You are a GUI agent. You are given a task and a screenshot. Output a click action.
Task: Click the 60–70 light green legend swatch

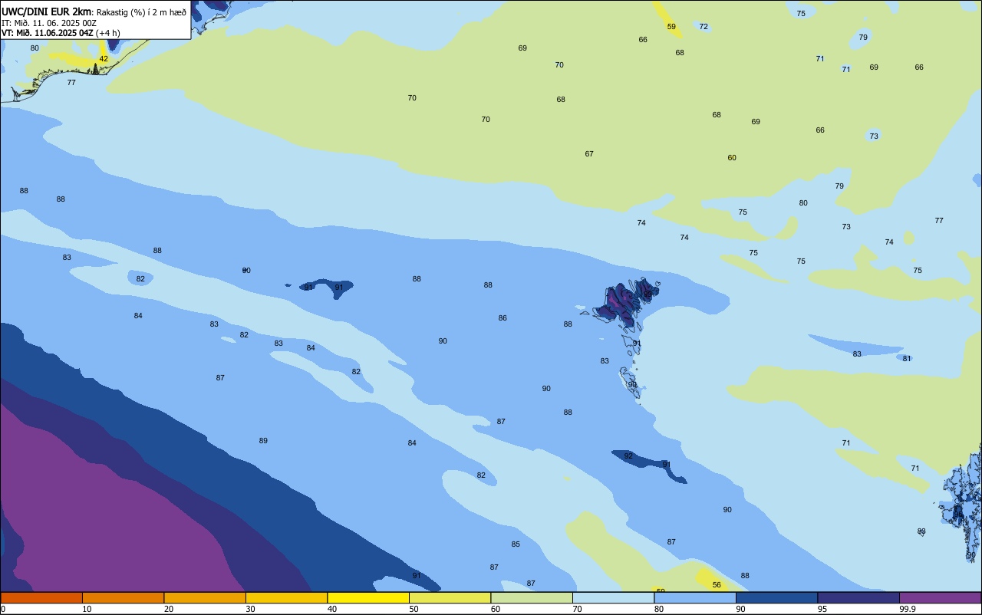click(532, 597)
